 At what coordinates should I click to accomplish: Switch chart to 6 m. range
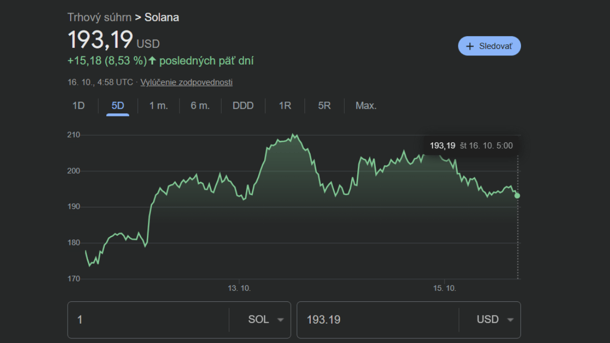pyautogui.click(x=200, y=106)
